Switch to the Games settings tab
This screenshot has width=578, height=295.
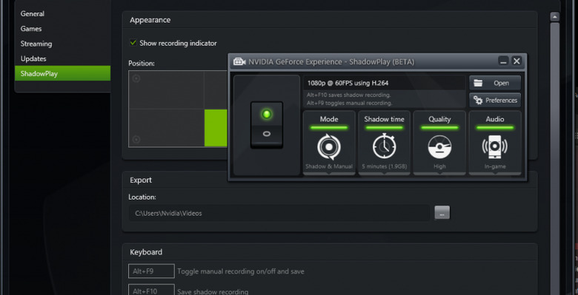tap(31, 29)
